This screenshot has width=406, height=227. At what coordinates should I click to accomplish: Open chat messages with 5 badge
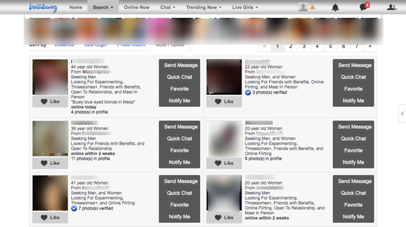point(364,7)
